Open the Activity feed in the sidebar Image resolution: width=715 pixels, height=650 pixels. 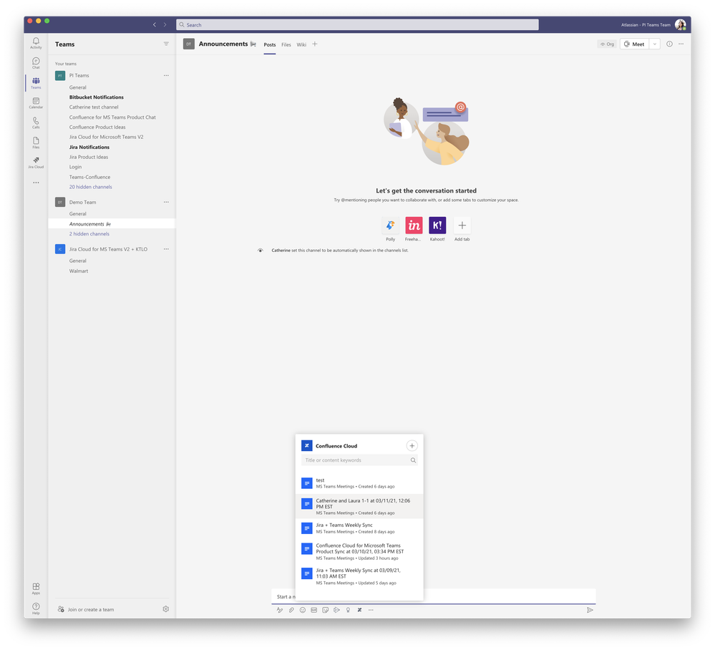tap(36, 43)
